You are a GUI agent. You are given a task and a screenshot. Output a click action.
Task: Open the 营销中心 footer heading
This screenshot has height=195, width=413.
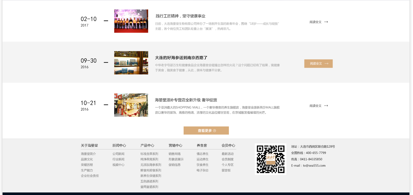click(x=175, y=145)
